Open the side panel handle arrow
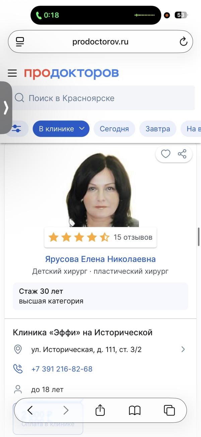The height and width of the screenshot is (437, 201). point(6,108)
